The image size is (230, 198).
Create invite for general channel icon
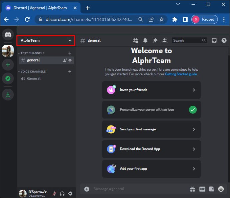65,60
